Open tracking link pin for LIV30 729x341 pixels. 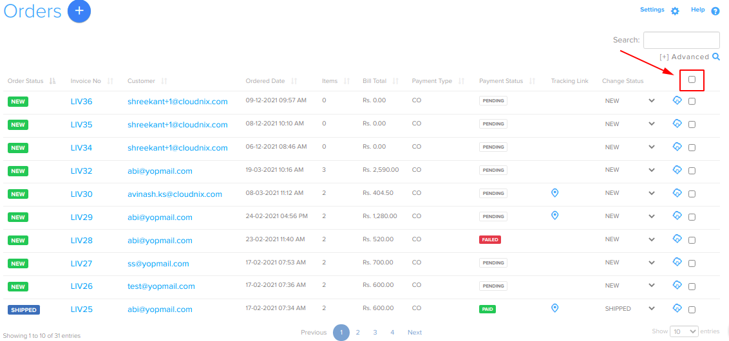(x=554, y=192)
